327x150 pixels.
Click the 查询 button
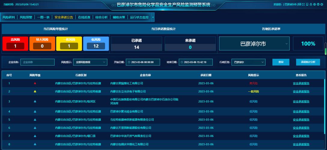click(x=281, y=62)
